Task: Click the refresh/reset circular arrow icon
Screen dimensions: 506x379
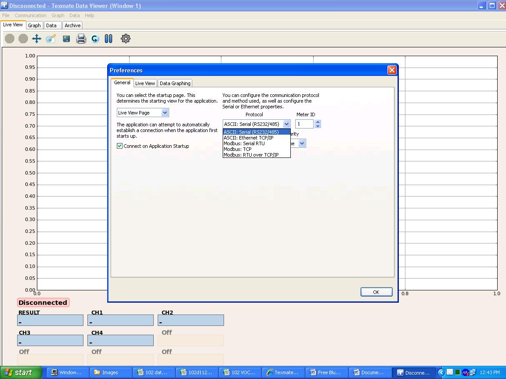Action: pos(95,39)
